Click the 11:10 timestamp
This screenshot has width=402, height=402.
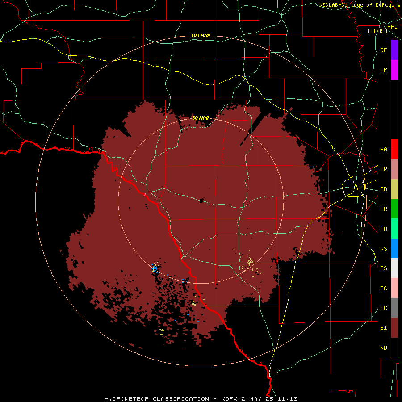(x=288, y=399)
